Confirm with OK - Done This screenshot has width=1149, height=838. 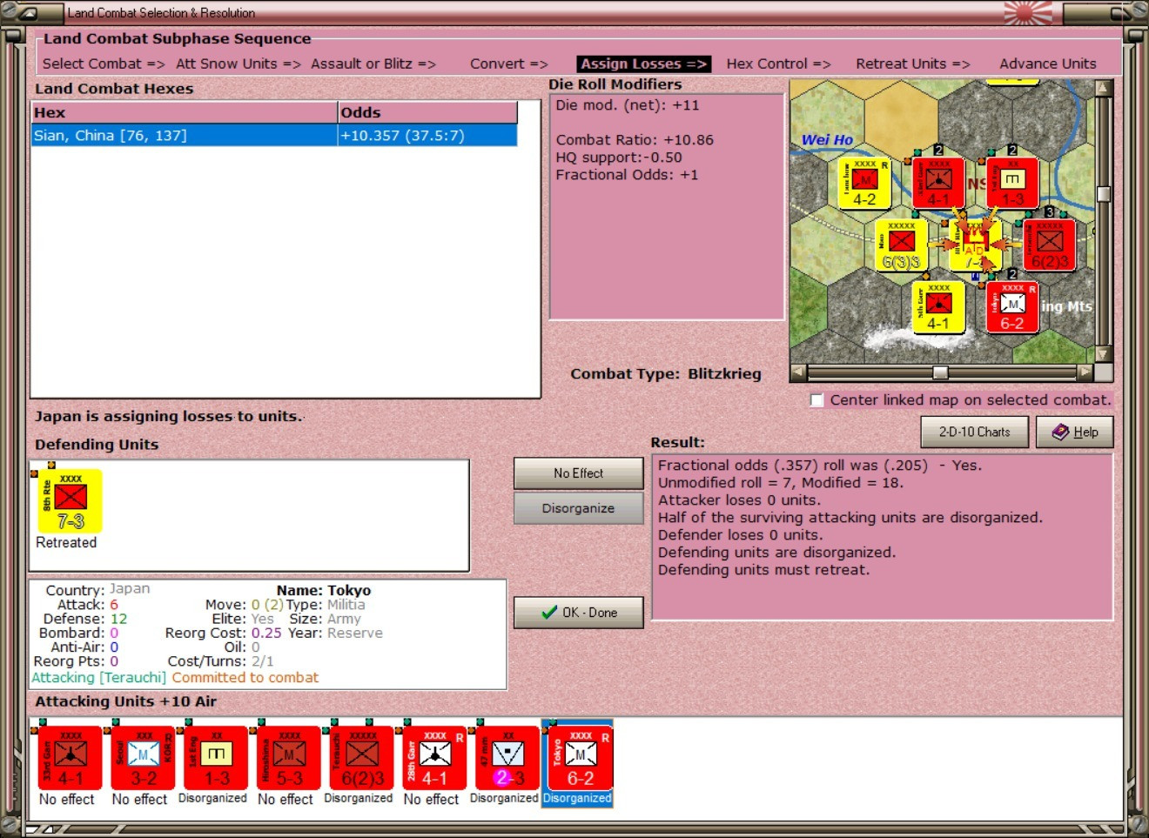coord(579,613)
